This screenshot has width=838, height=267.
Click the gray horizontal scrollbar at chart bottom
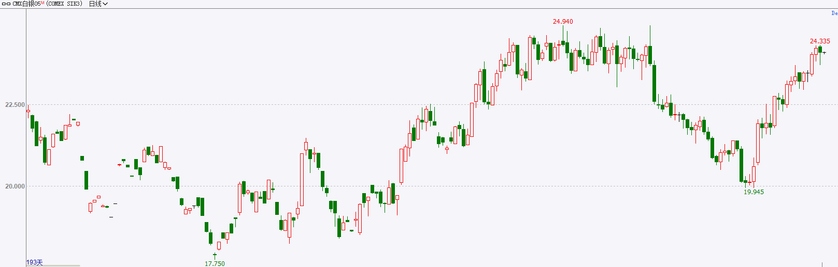[x=53, y=266]
